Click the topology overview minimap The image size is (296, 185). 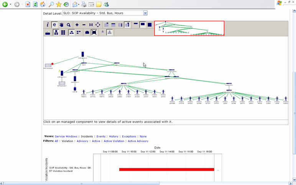pyautogui.click(x=189, y=28)
